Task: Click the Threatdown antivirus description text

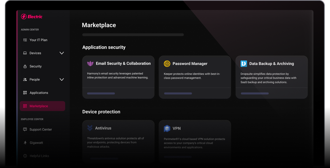Action: click(x=115, y=142)
